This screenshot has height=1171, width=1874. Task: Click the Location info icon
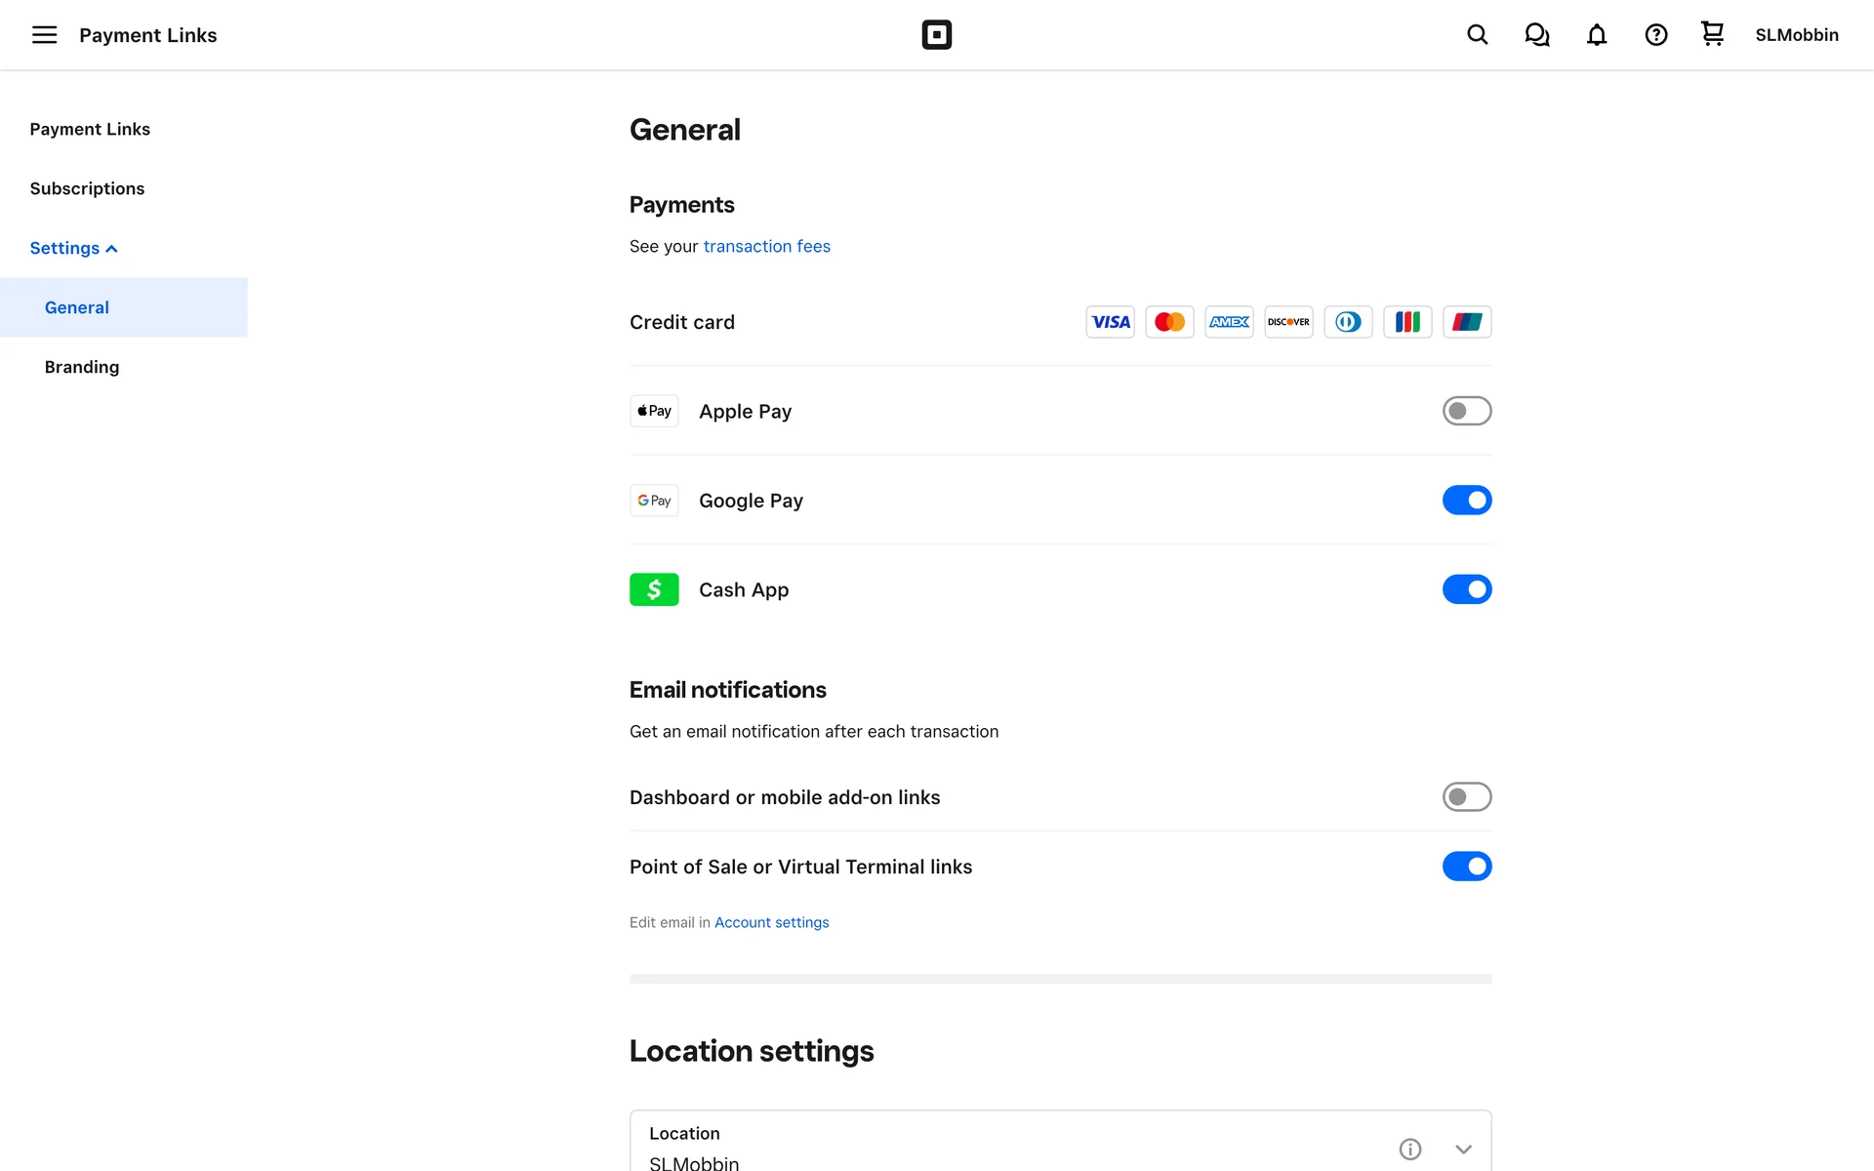(x=1409, y=1149)
